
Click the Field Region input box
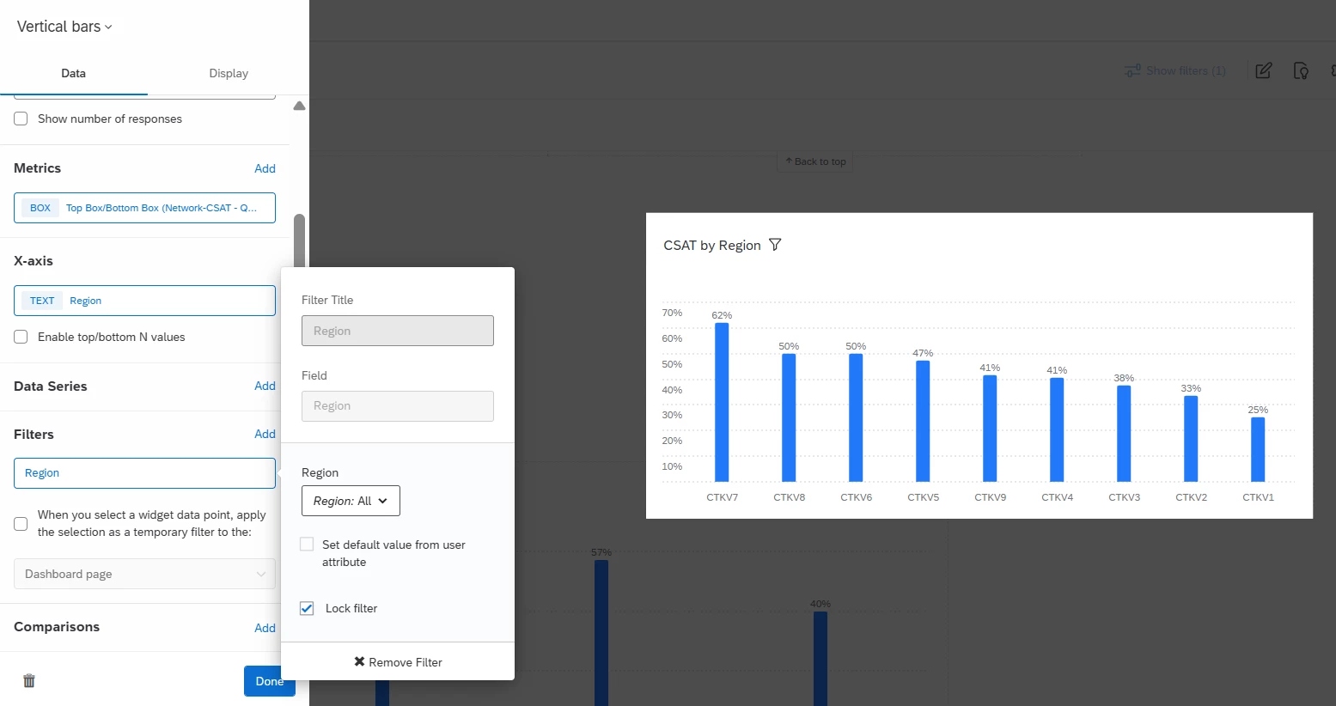[398, 406]
